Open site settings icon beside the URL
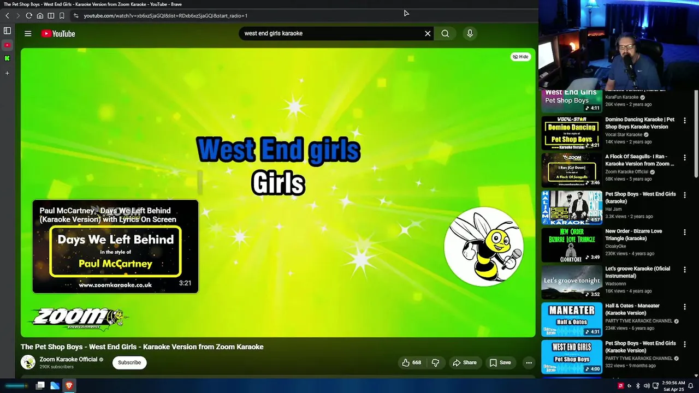Screen dimensions: 699x393 (76, 16)
